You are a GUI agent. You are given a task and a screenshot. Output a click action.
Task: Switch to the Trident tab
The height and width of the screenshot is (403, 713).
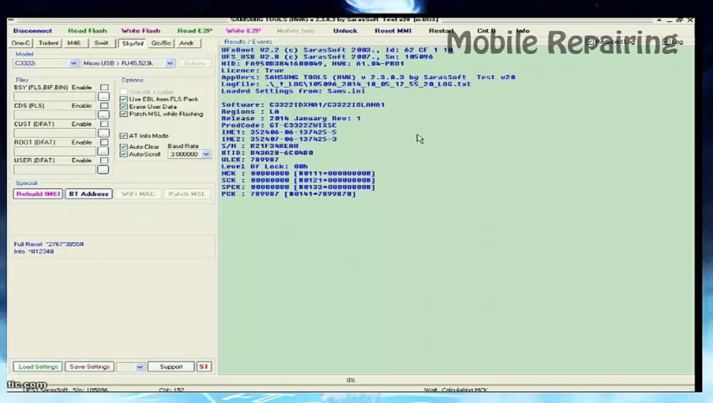click(48, 43)
